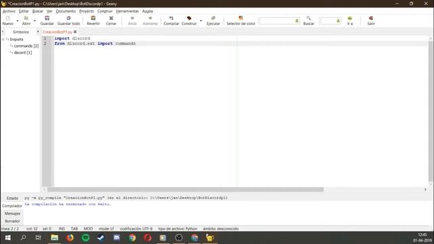Open the Windows Start menu

(7, 238)
